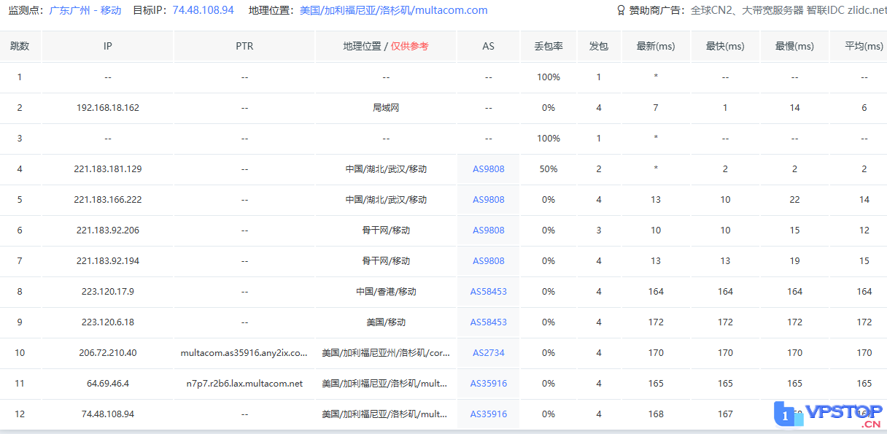The image size is (887, 434).
Task: Open the 美国/加利福尼亚/洛杉矶/multacom.com location link
Action: [393, 10]
